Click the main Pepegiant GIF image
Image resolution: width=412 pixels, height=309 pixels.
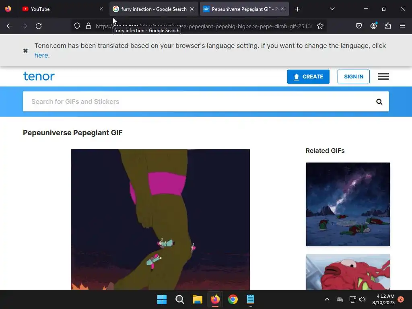coord(160,219)
